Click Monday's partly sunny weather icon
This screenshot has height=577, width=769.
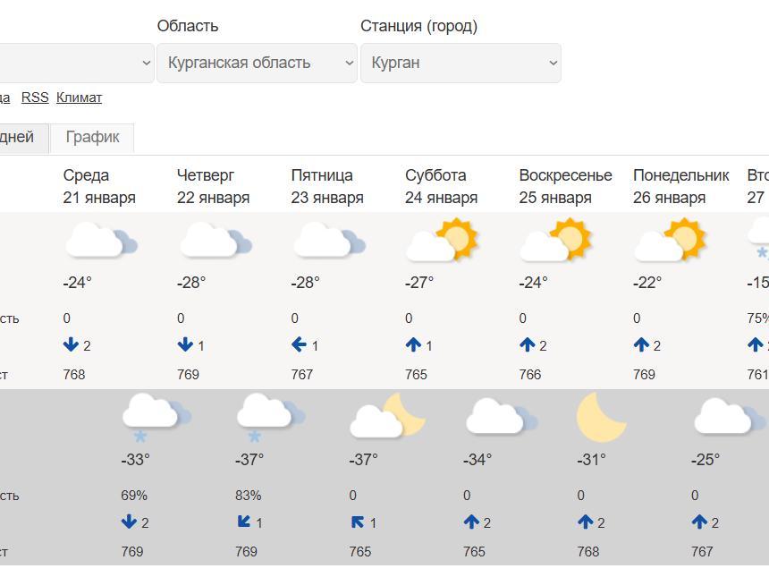tap(670, 241)
